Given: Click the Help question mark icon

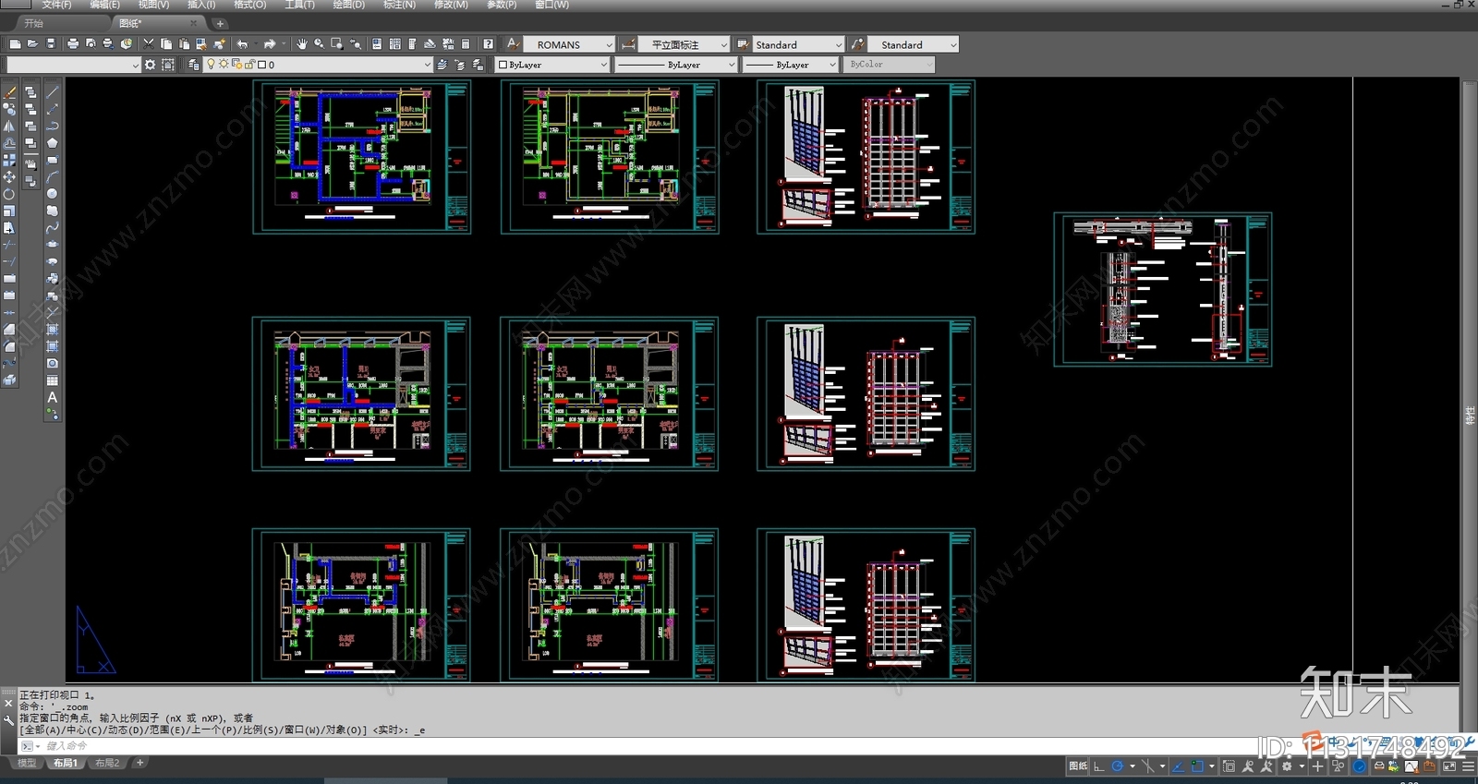Looking at the screenshot, I should click(488, 44).
